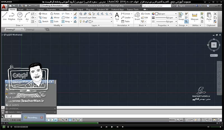Switch to the Insert ribbon tab

point(21,9)
